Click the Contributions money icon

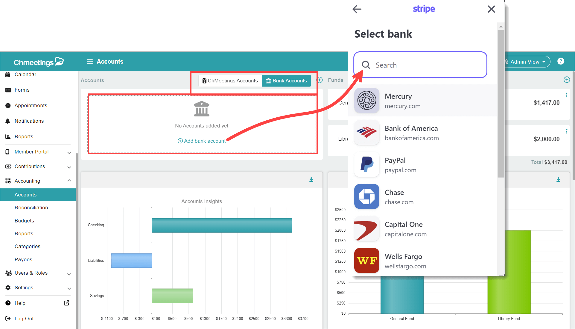coord(8,166)
